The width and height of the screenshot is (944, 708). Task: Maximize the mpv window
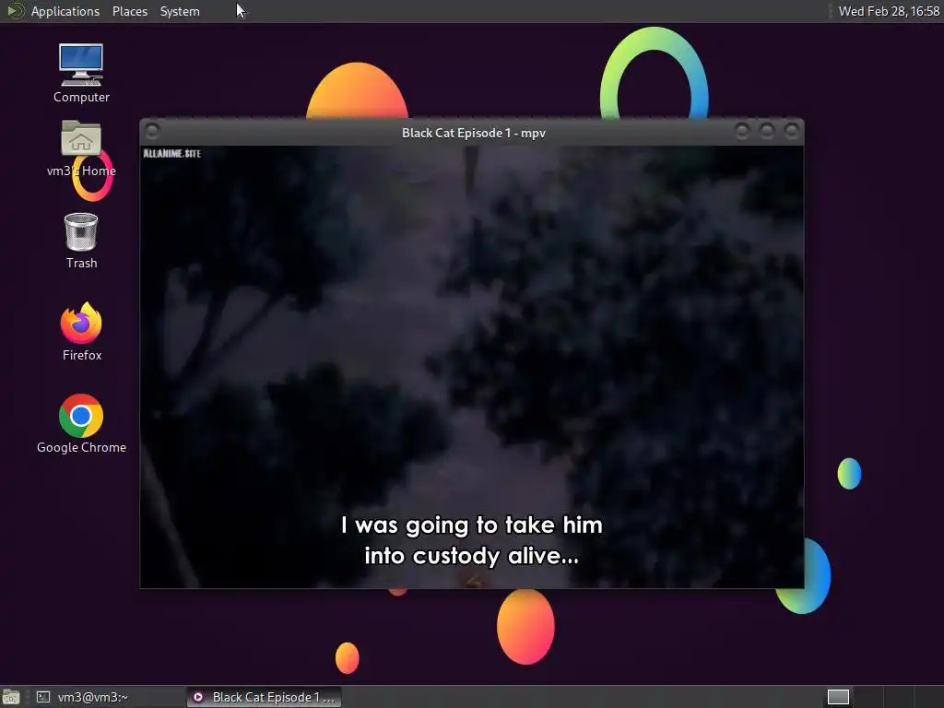[767, 131]
